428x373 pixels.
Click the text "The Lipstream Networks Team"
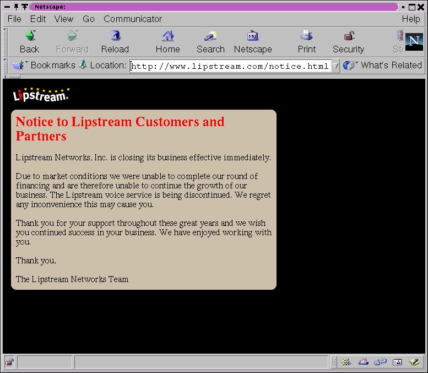point(72,279)
